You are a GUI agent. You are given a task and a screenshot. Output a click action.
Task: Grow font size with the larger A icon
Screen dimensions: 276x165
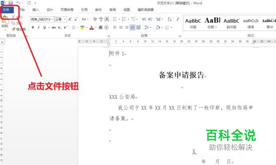[70, 19]
